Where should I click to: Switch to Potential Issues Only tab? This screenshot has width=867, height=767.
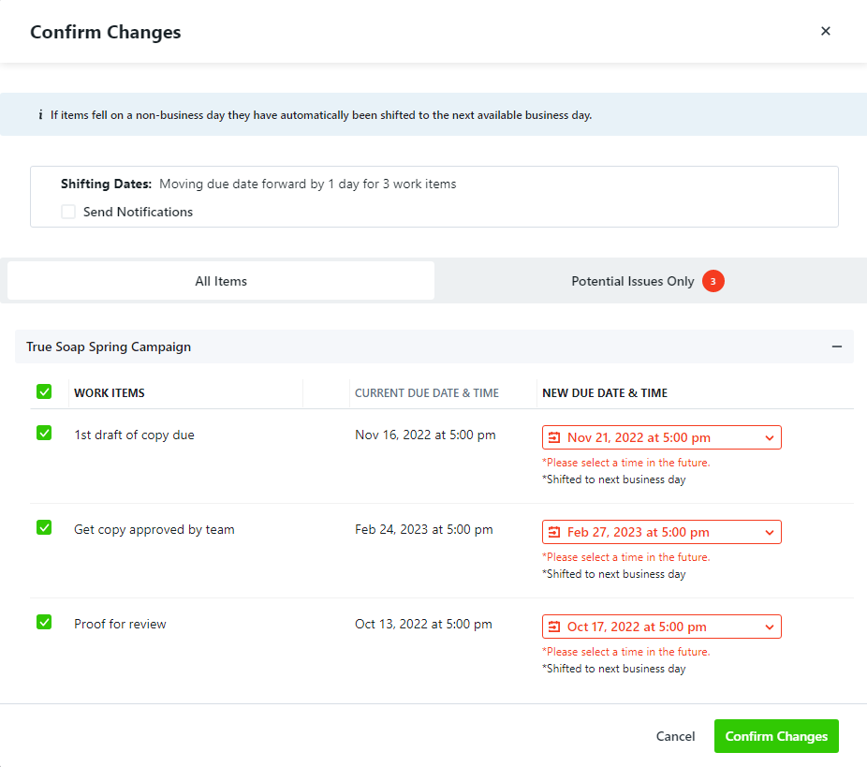(x=633, y=281)
